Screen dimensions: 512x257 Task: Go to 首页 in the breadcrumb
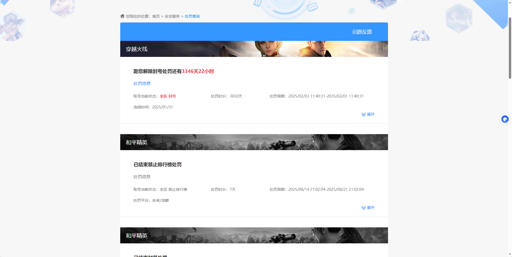coord(156,16)
